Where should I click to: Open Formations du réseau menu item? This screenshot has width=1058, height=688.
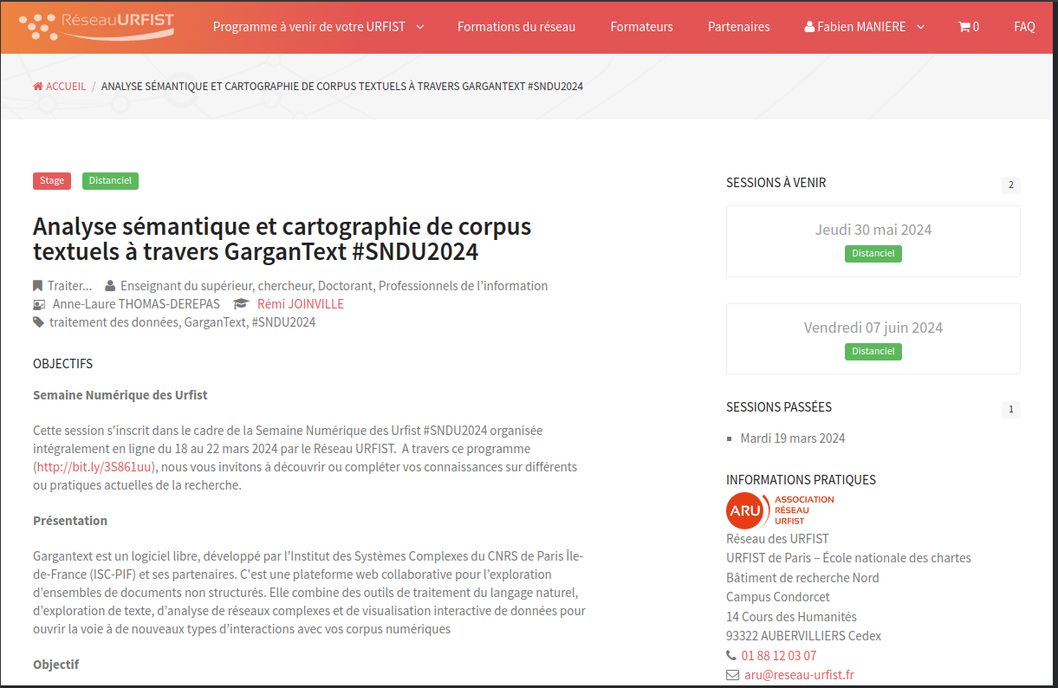point(516,27)
